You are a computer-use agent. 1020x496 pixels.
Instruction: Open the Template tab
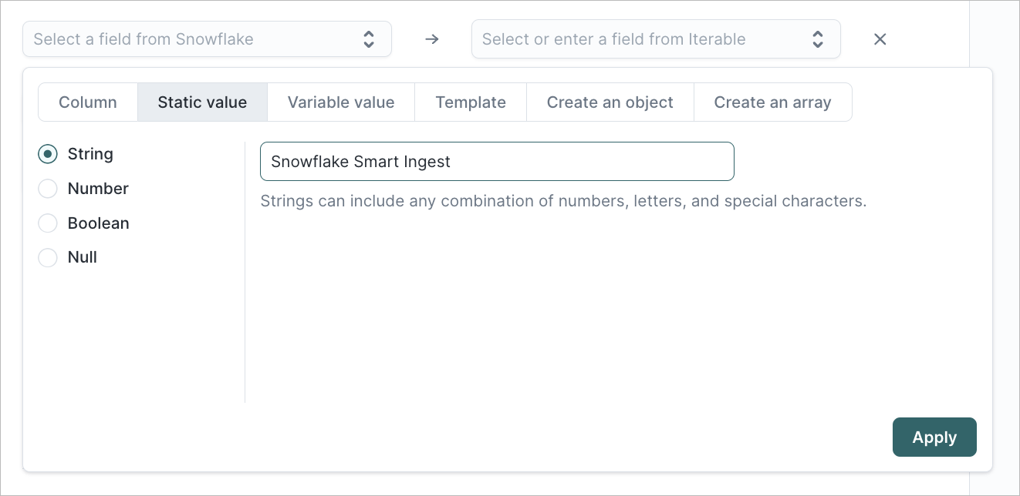471,102
